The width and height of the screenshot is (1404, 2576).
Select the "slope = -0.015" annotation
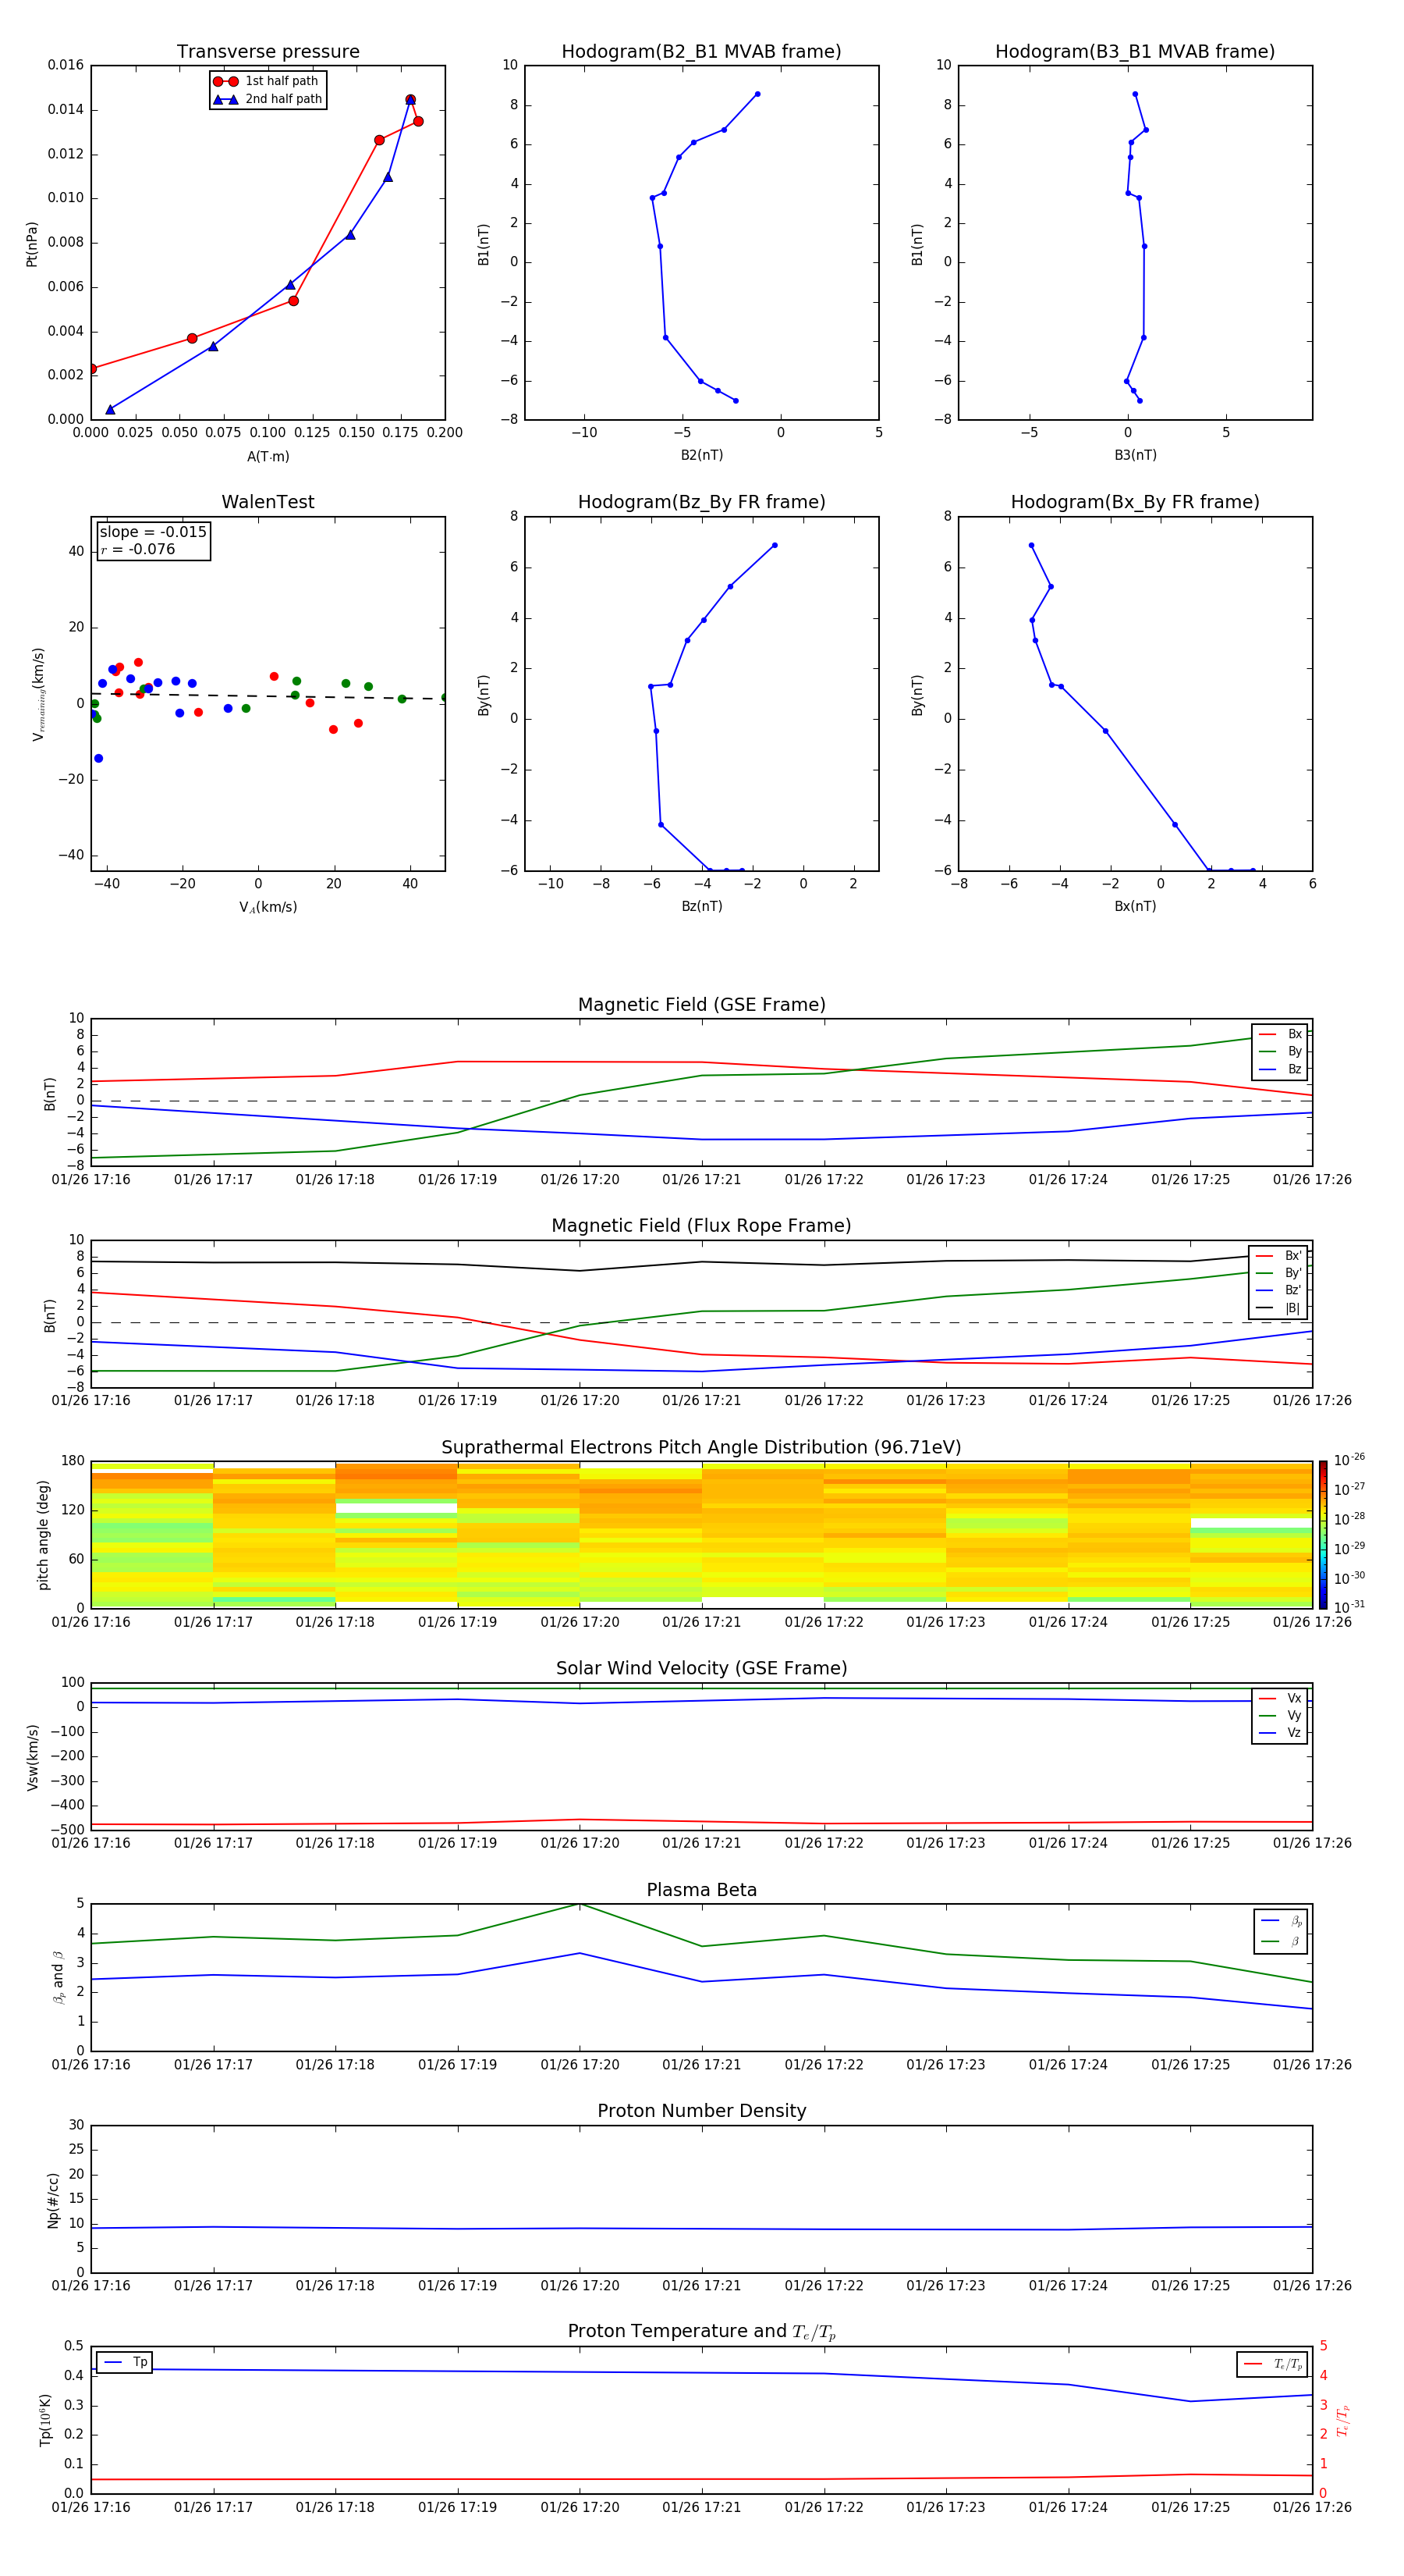coord(153,532)
